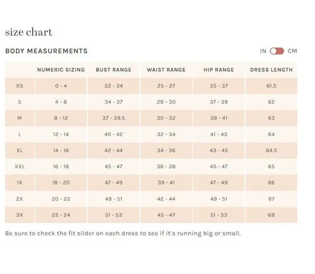The height and width of the screenshot is (274, 315).
Task: Click the Bust Range column header
Action: [113, 70]
